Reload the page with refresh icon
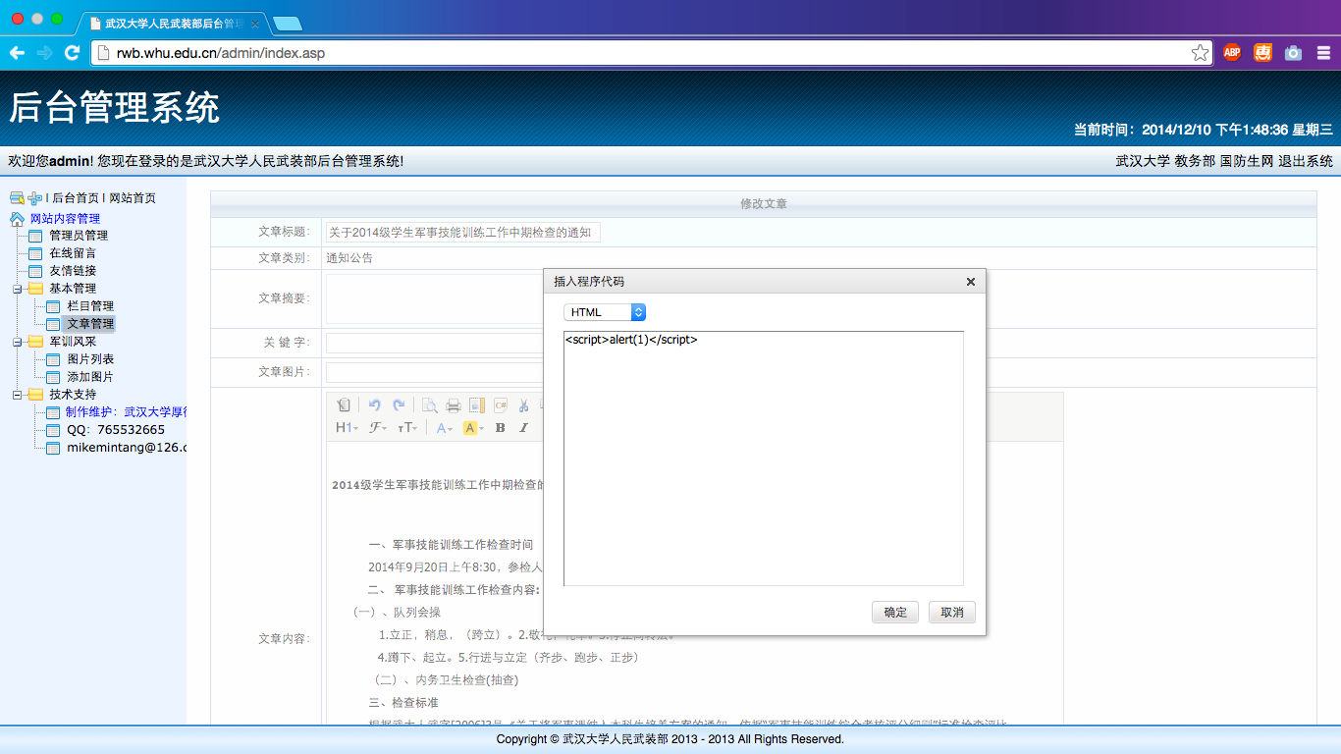Screen dimensions: 1341x754 coord(72,53)
